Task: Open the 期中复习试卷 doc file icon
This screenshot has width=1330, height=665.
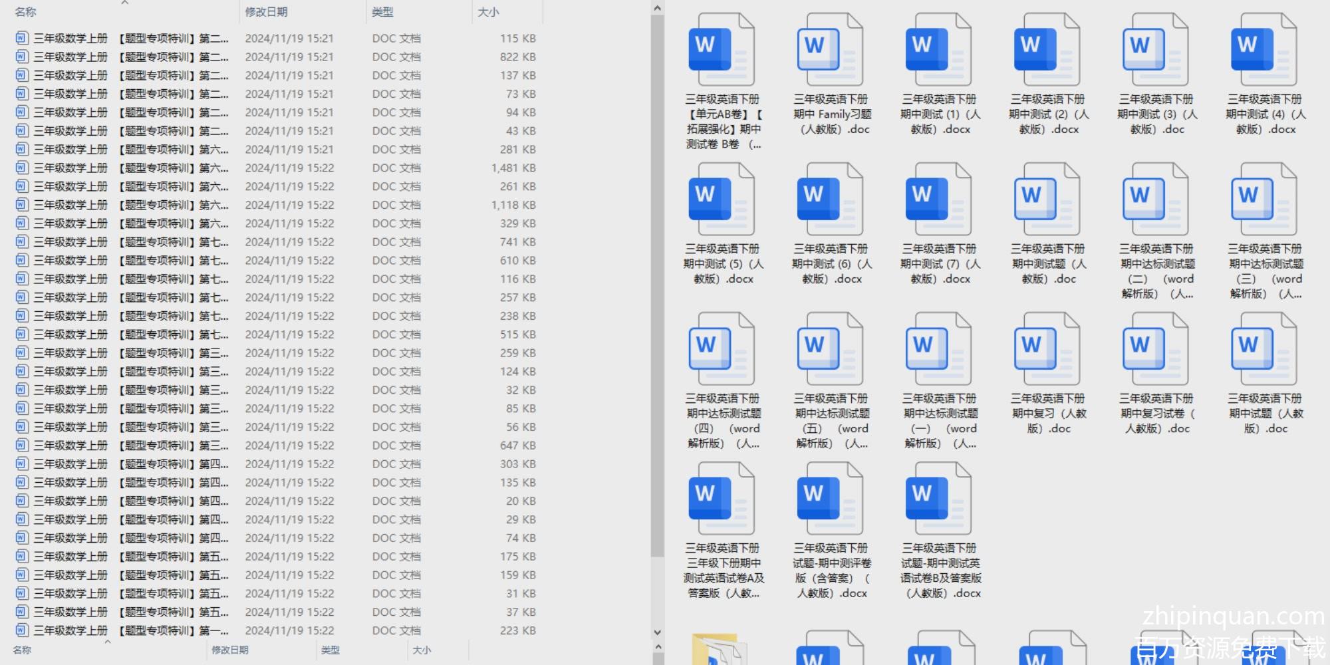Action: pyautogui.click(x=1156, y=349)
